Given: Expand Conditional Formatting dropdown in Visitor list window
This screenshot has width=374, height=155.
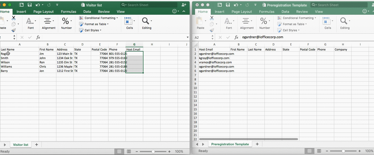Looking at the screenshot, I should [100, 18].
